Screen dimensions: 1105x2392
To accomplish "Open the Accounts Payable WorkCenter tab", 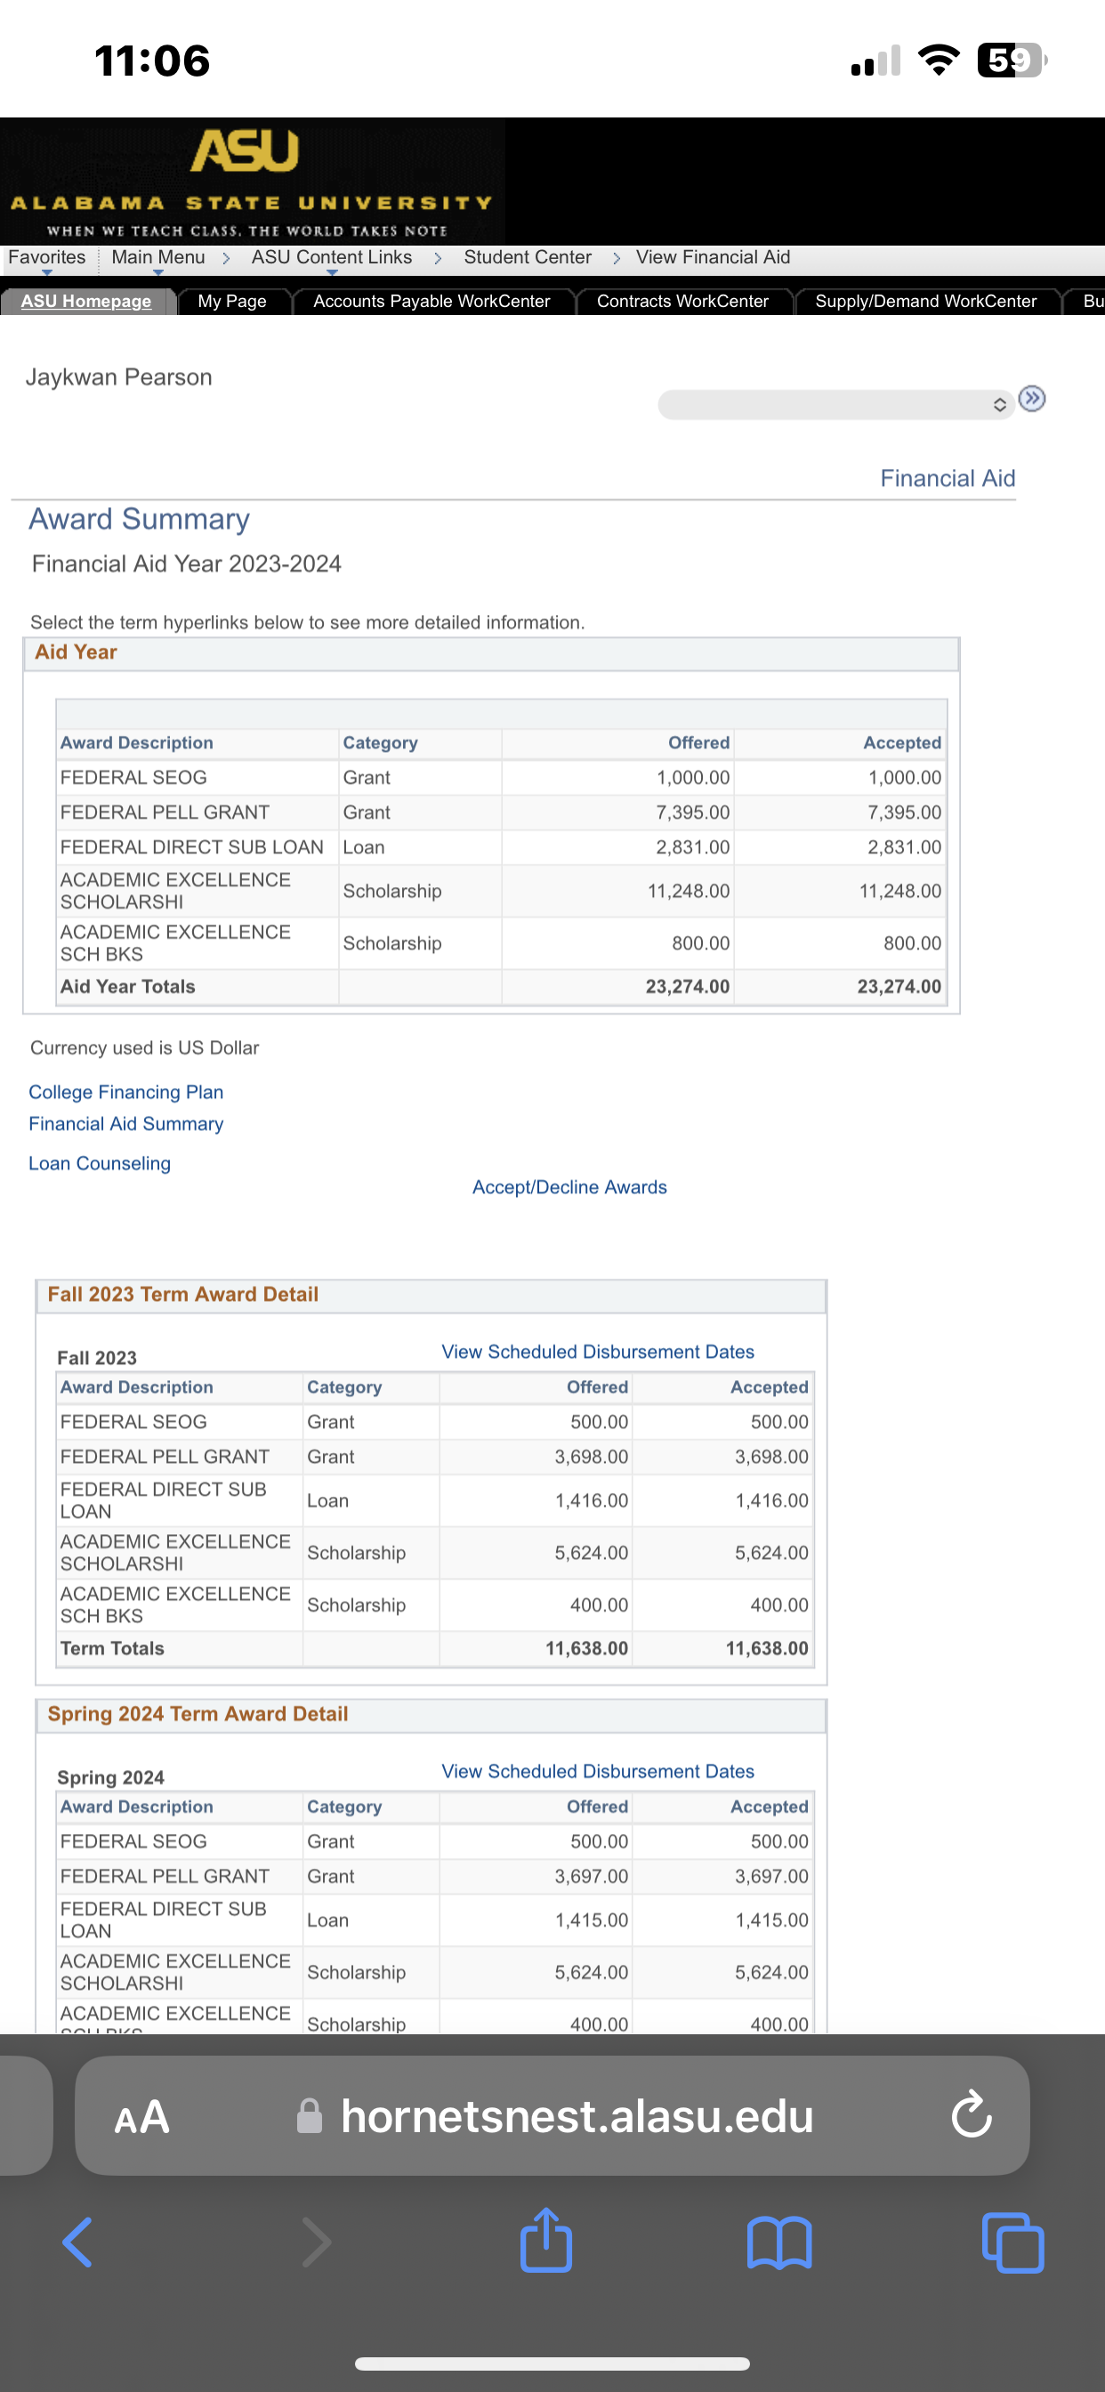I will click(x=432, y=301).
